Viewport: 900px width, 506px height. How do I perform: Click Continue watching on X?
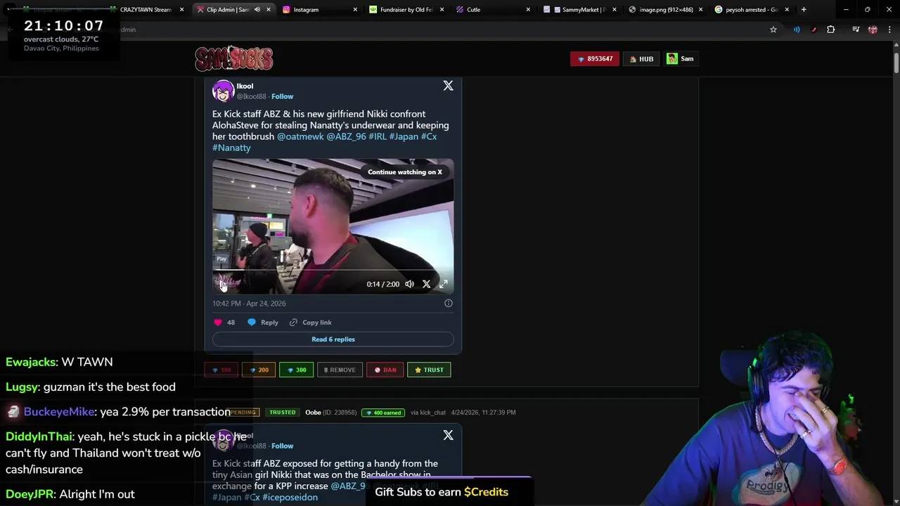tap(405, 172)
